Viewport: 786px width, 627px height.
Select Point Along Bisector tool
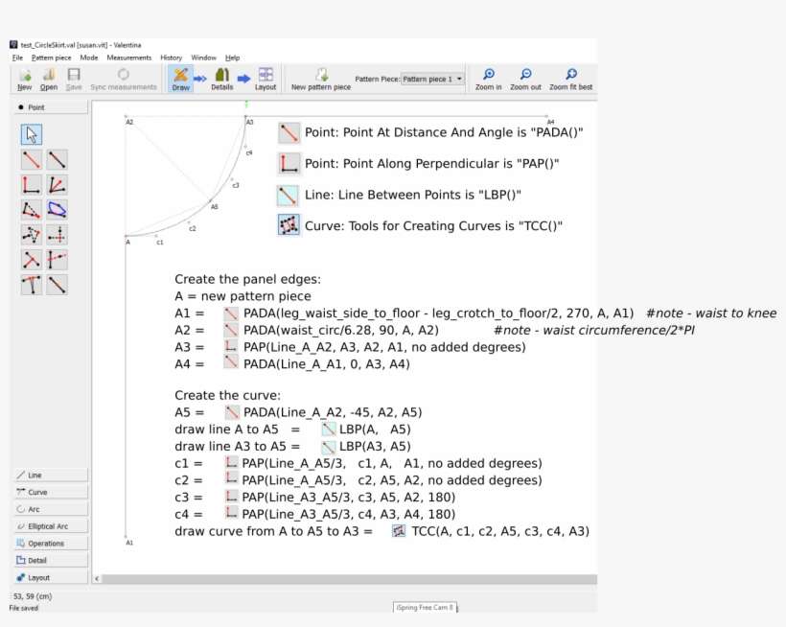click(58, 185)
